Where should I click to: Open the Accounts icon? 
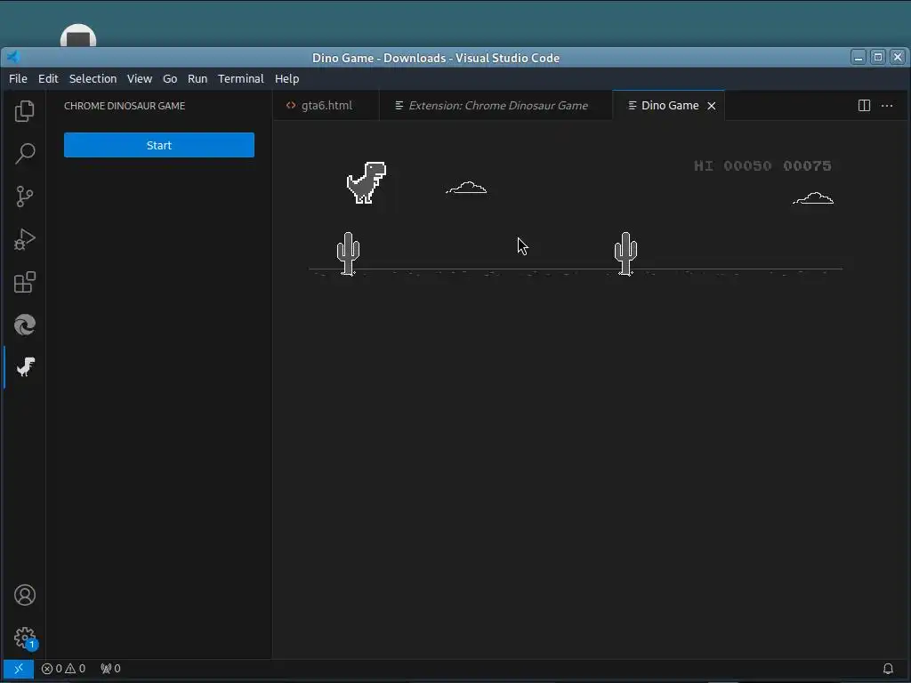[x=24, y=595]
